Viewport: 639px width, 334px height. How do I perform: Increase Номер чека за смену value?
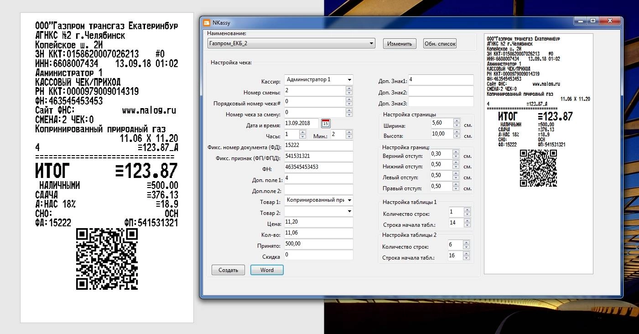pyautogui.click(x=349, y=110)
